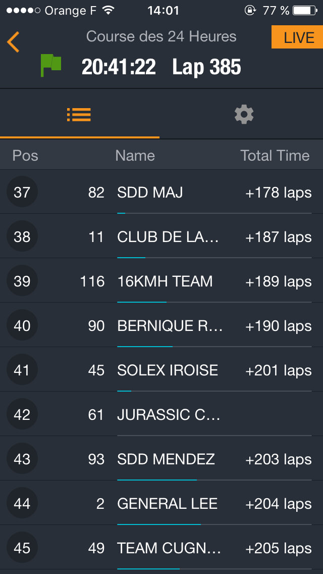Tap the position 42 circle badge

click(x=22, y=415)
